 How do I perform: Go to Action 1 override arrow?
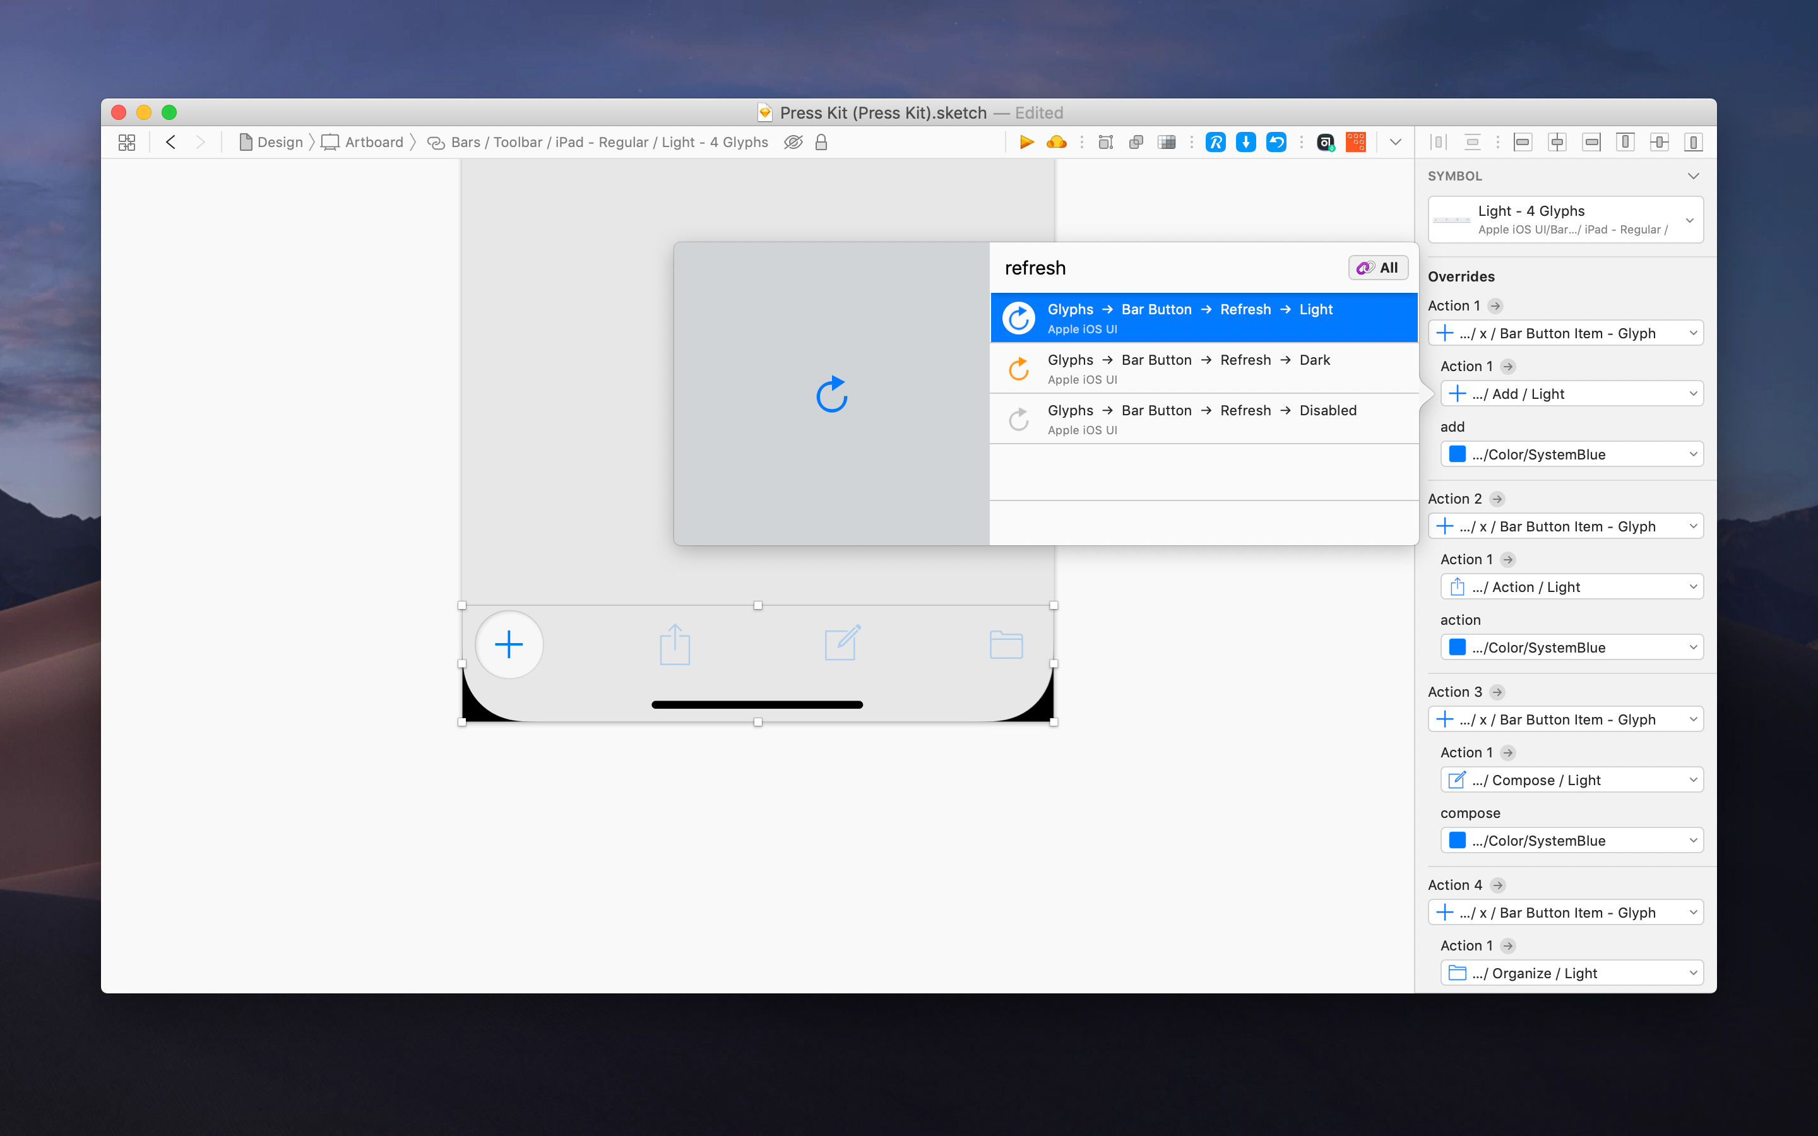click(1495, 306)
